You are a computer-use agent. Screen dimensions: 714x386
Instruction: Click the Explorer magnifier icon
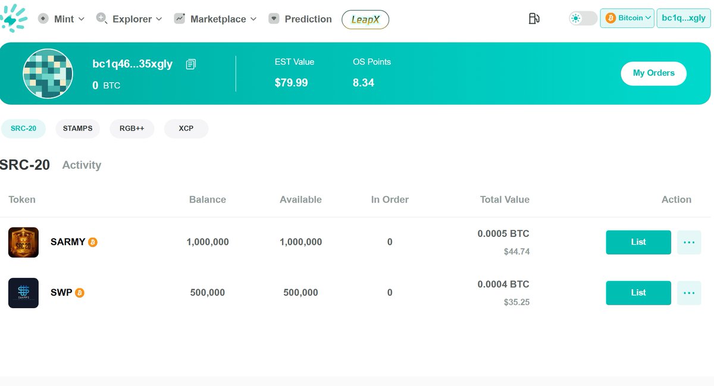pos(102,18)
